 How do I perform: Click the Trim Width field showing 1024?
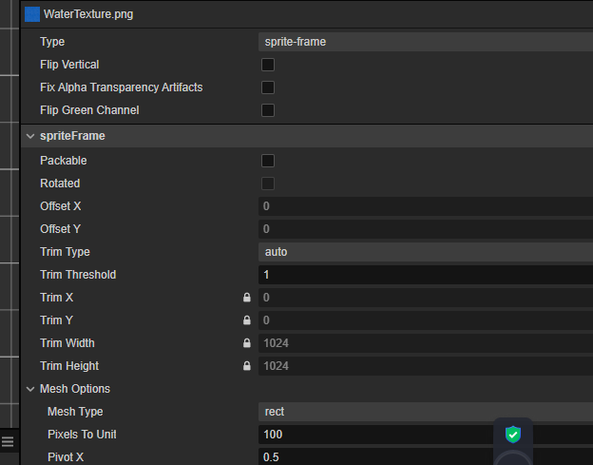coord(426,343)
